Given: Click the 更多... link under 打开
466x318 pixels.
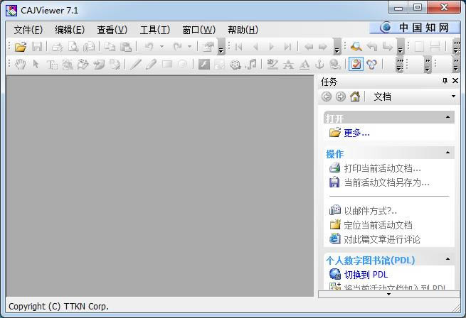Looking at the screenshot, I should click(356, 133).
